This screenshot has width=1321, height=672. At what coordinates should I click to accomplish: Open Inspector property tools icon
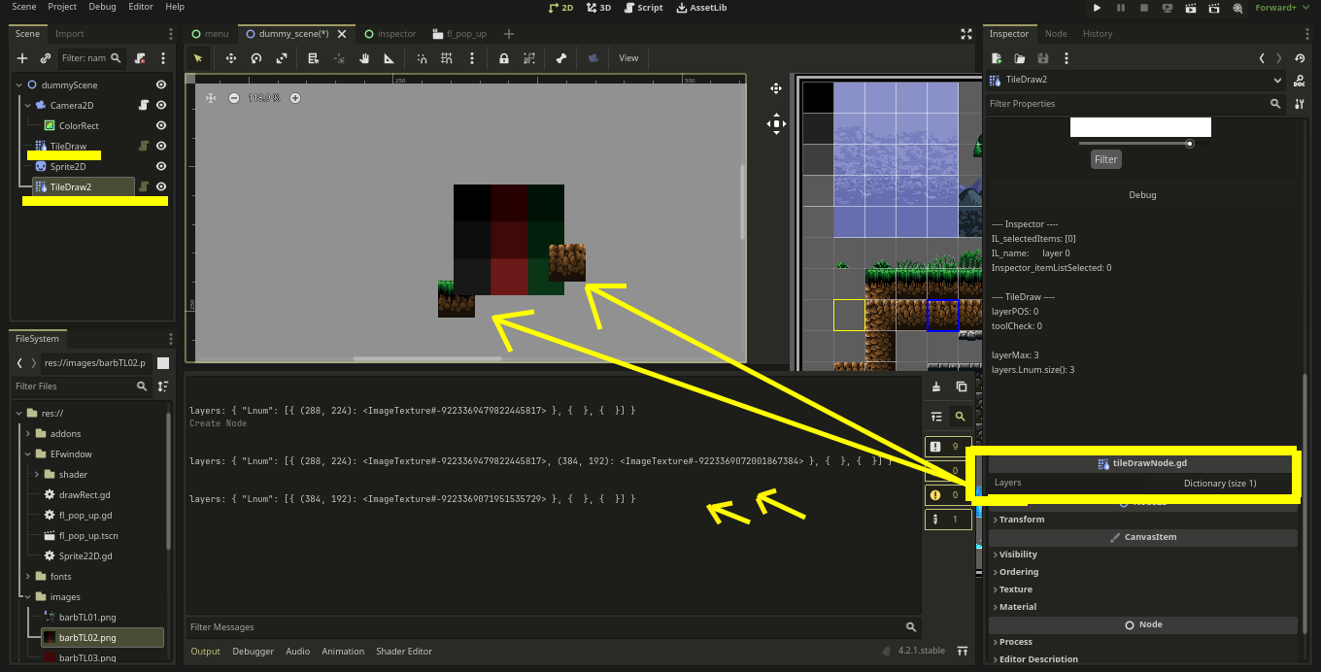1301,103
